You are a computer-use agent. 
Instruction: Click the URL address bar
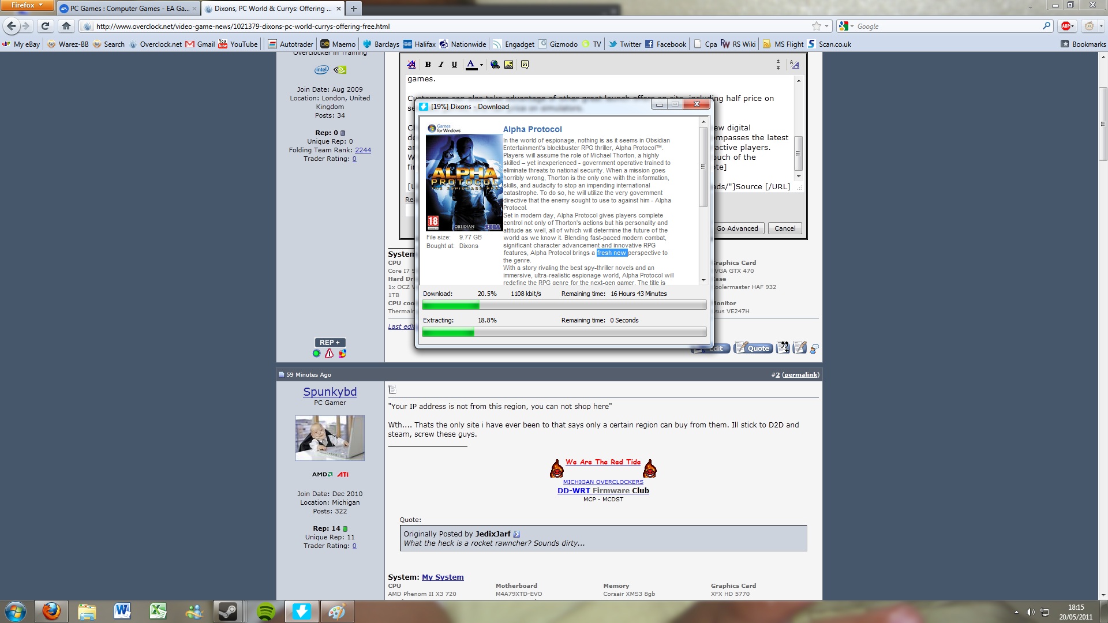coord(450,27)
